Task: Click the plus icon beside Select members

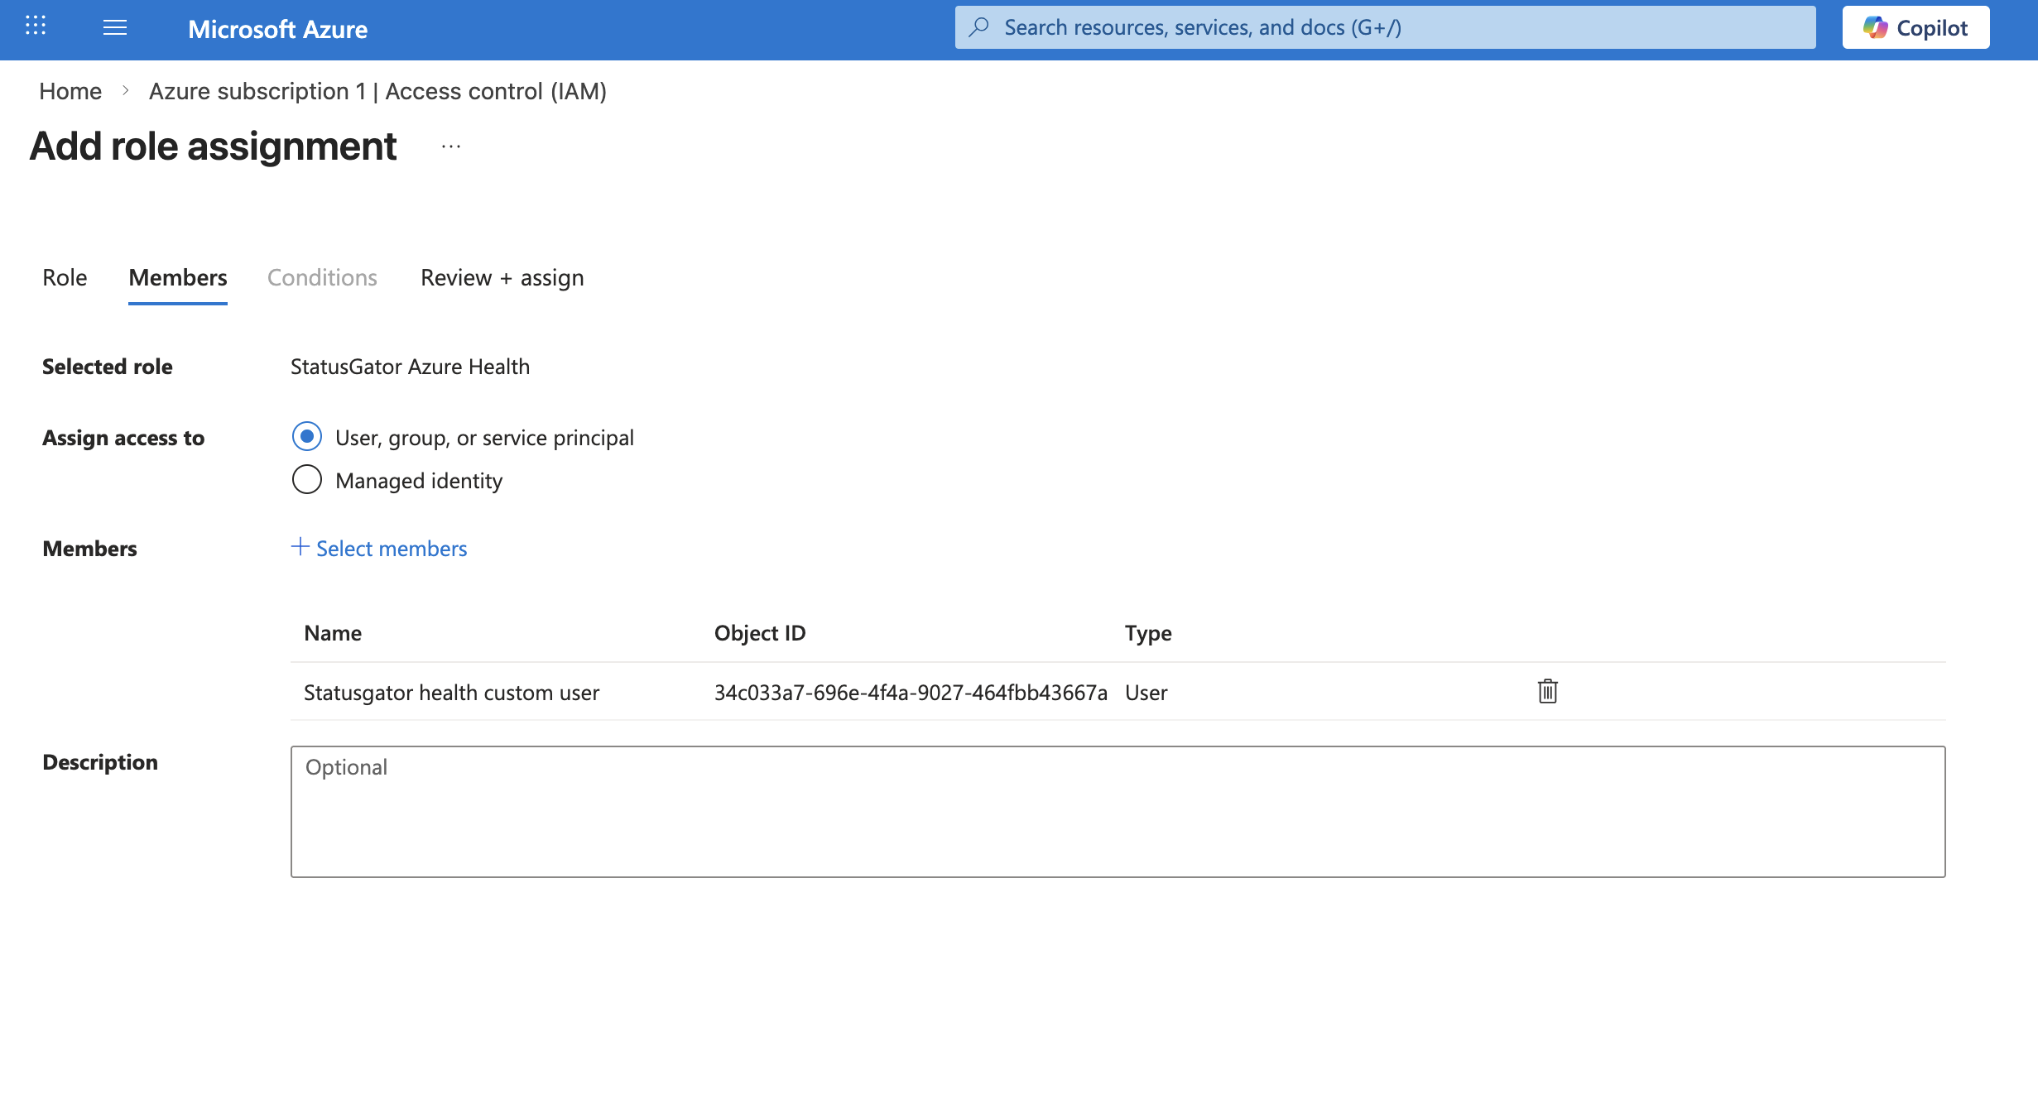Action: [x=300, y=547]
